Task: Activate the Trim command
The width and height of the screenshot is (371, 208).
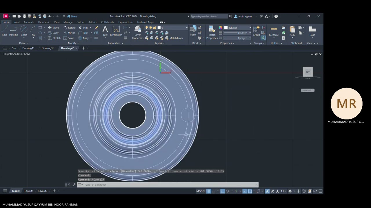Action: click(x=83, y=28)
